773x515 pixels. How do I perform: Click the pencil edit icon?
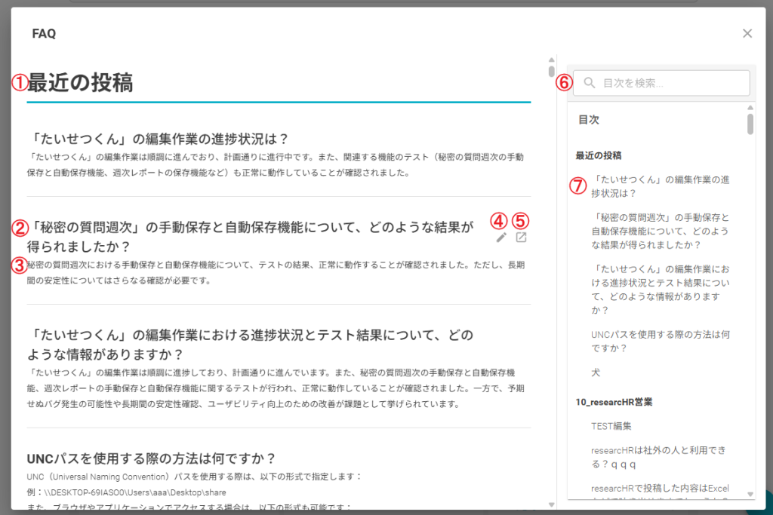pyautogui.click(x=500, y=238)
